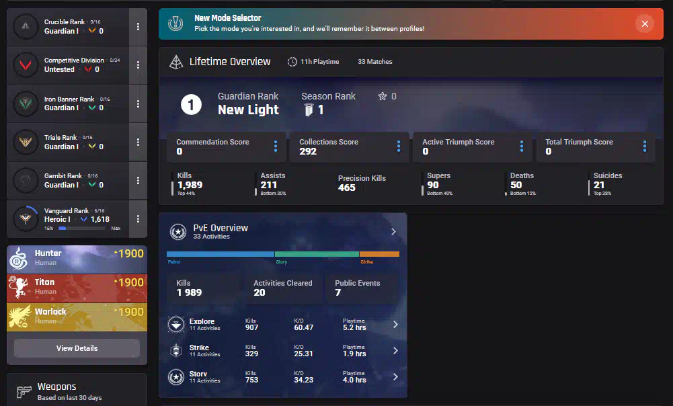673x406 pixels.
Task: Click the blue Patrol bar segment
Action: pyautogui.click(x=220, y=254)
